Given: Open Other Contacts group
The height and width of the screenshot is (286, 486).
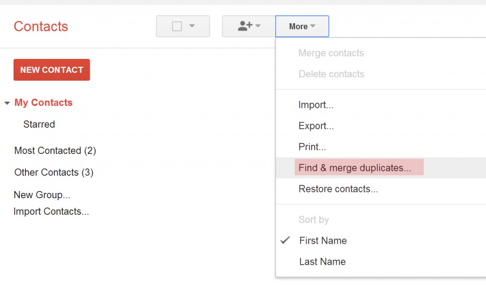Looking at the screenshot, I should (x=54, y=172).
